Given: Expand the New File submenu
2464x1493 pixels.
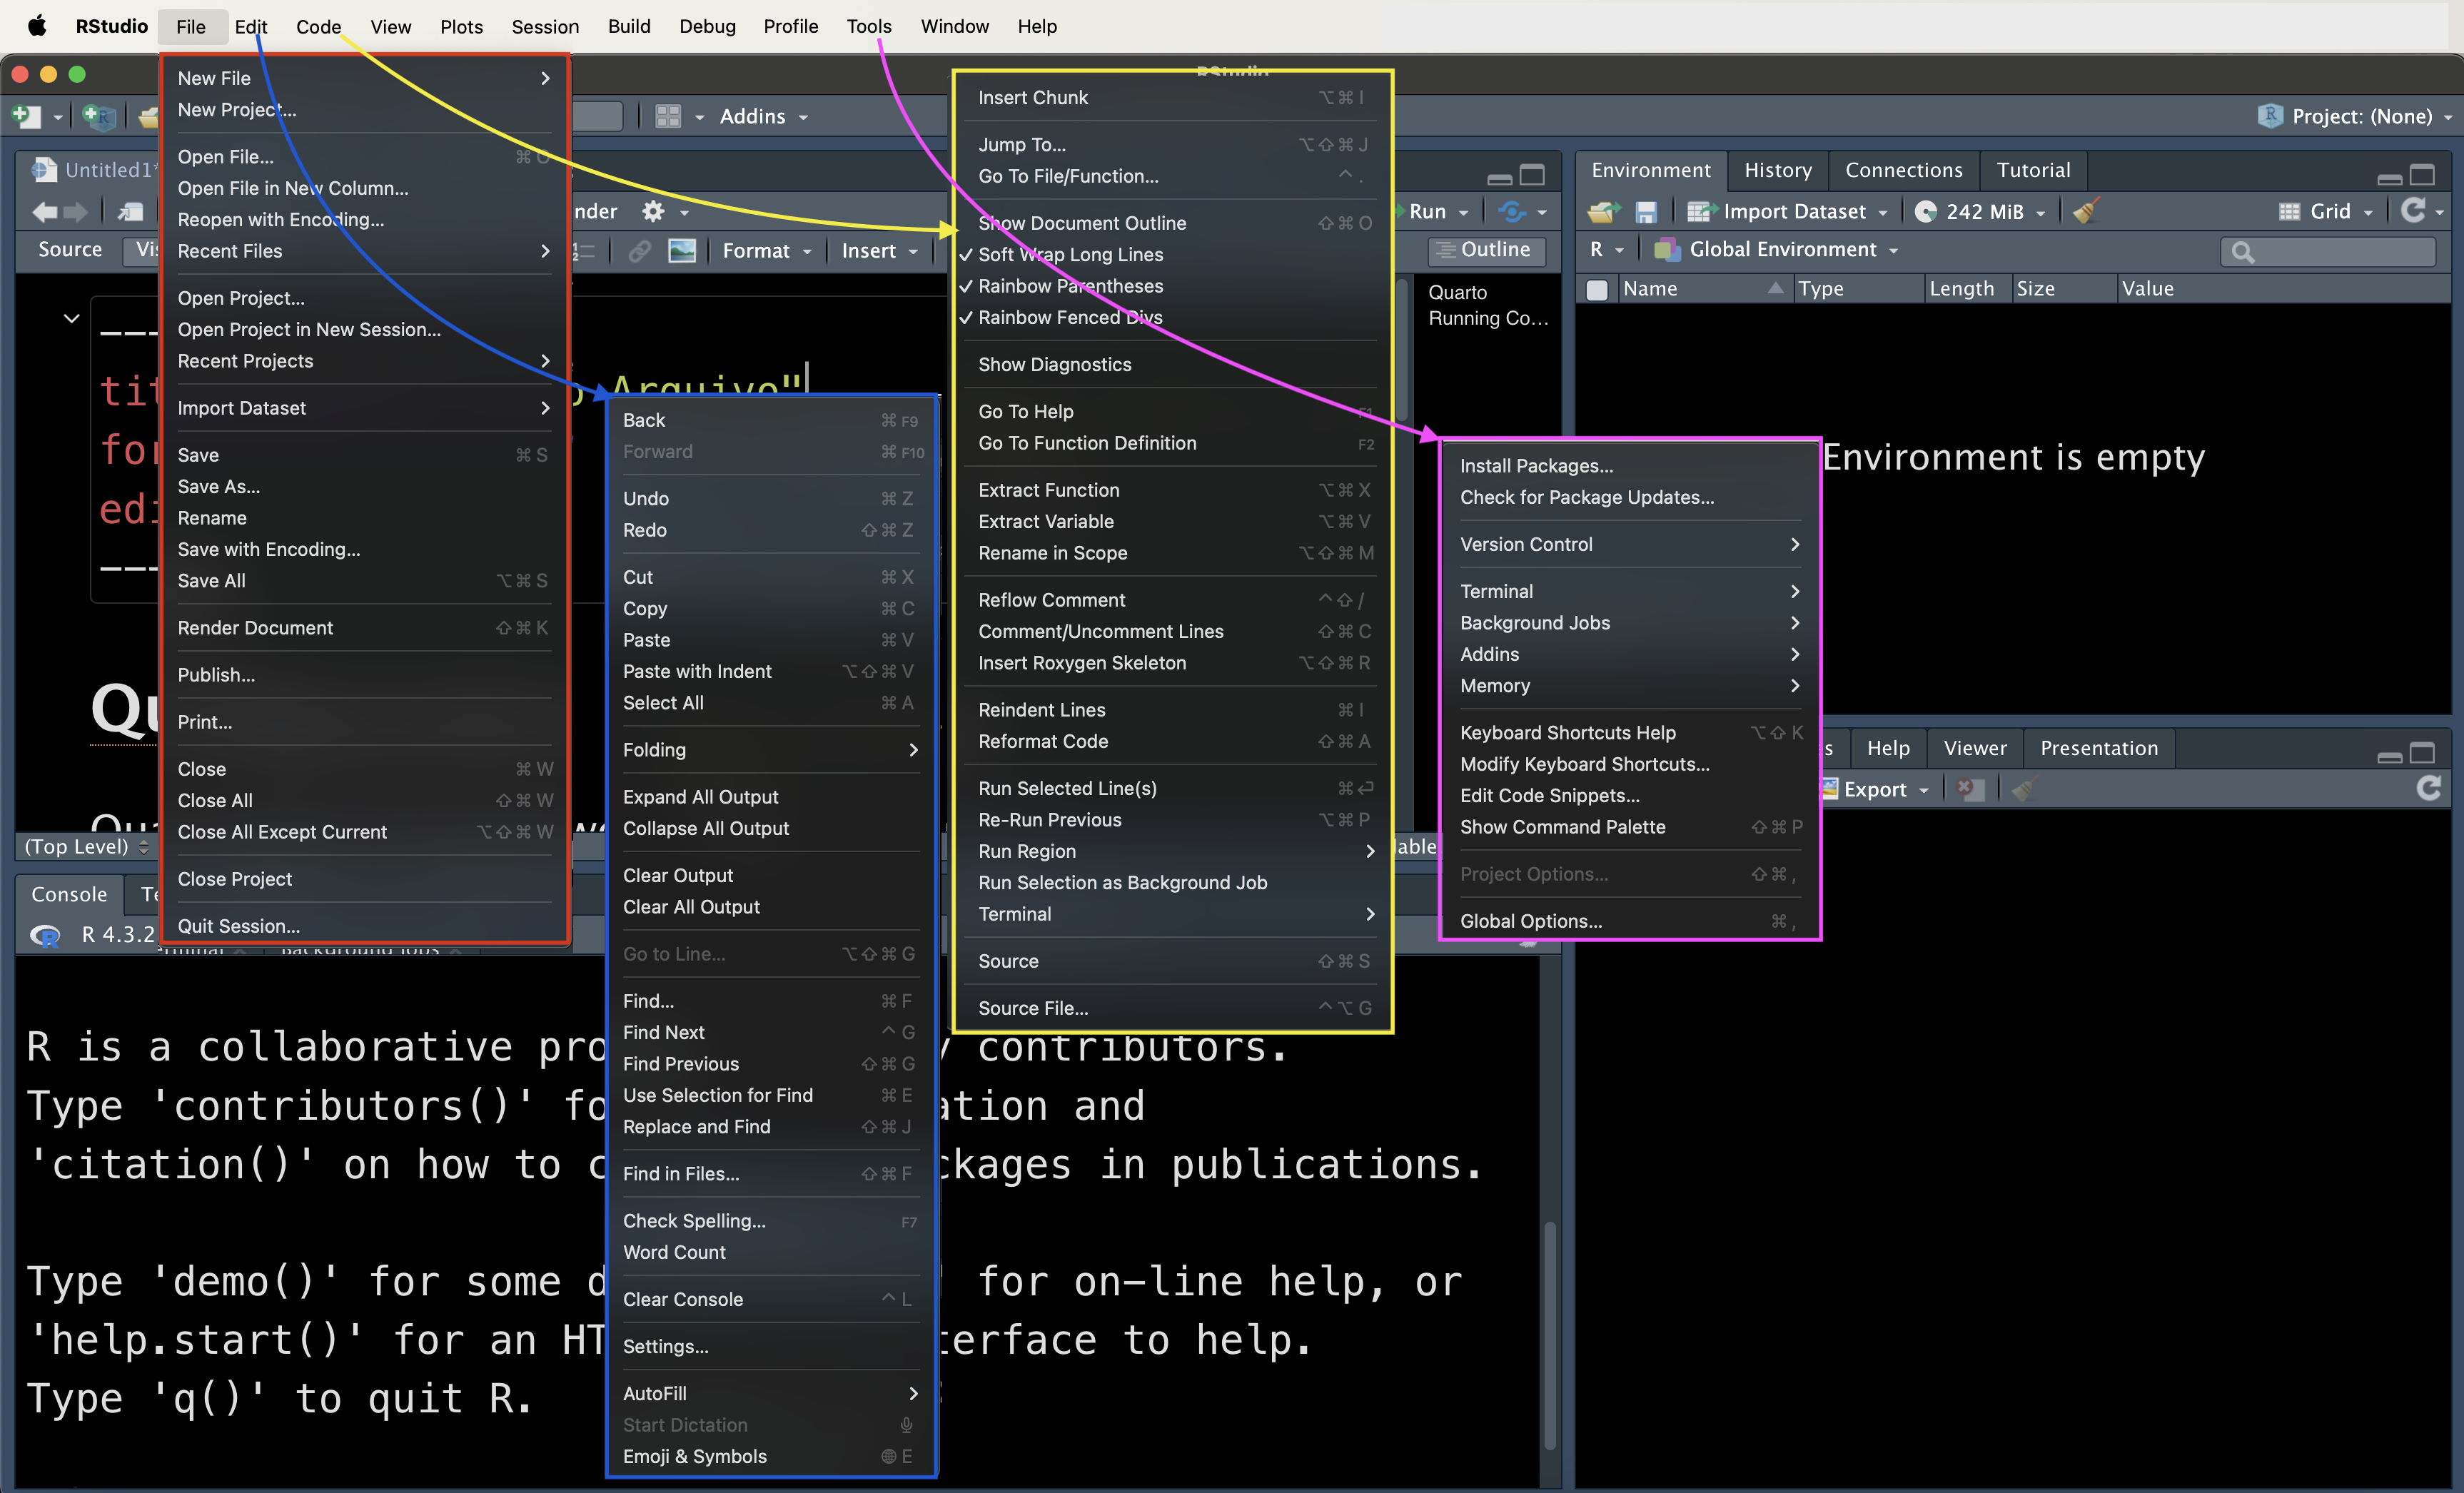Looking at the screenshot, I should 364,78.
